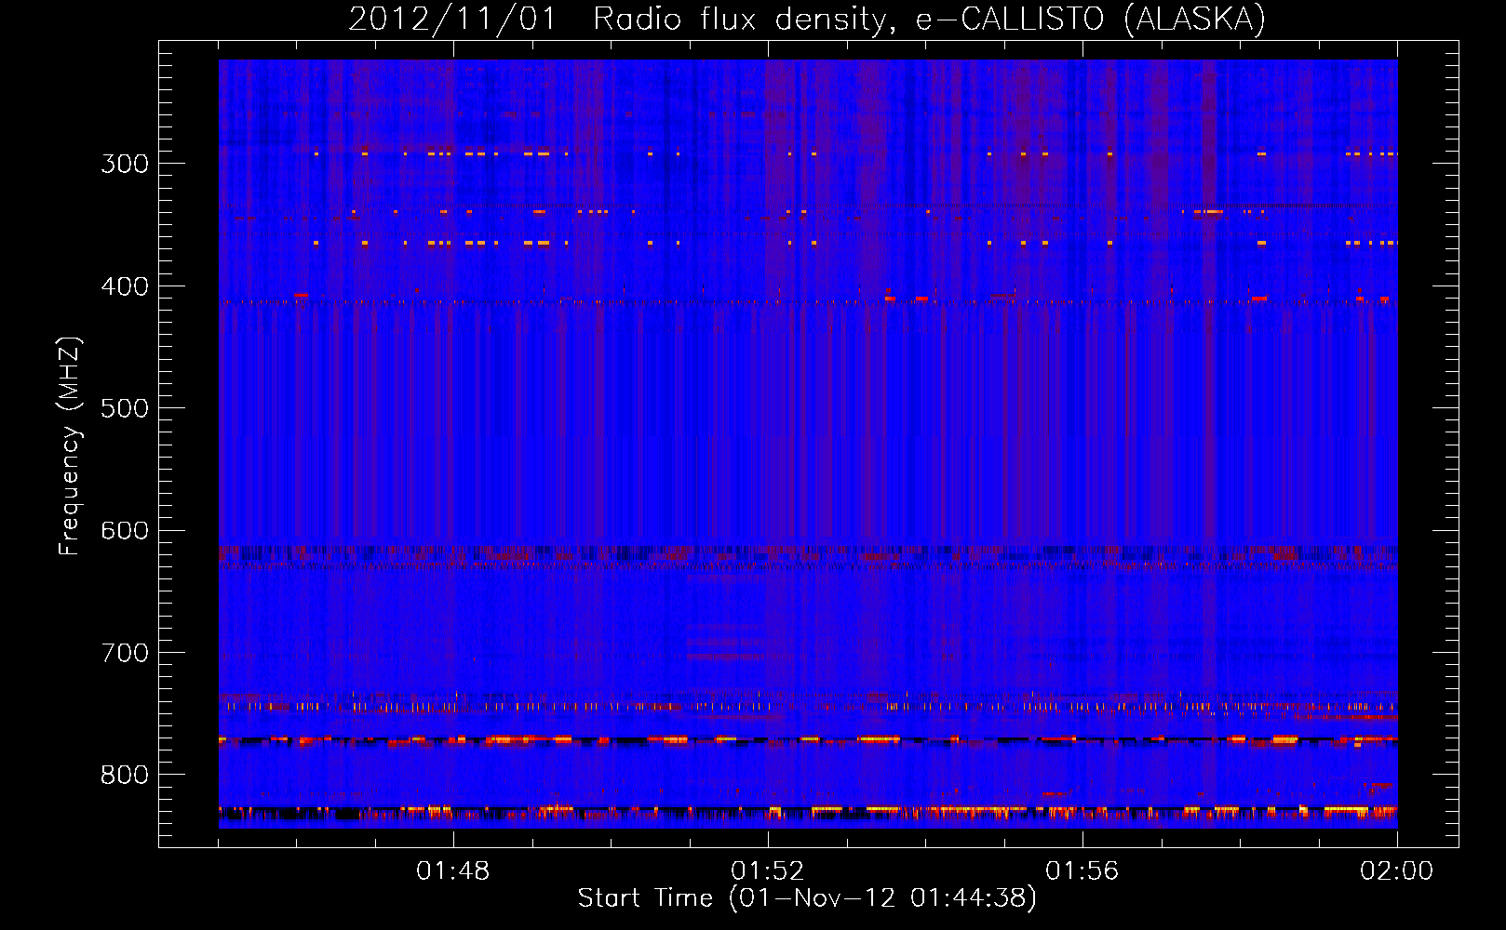Click the 300 frequency tick label
This screenshot has width=1506, height=930.
tap(125, 164)
